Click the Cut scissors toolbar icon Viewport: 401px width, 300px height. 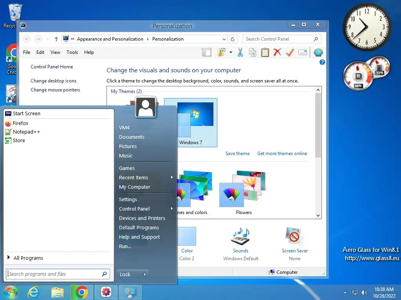(240, 52)
